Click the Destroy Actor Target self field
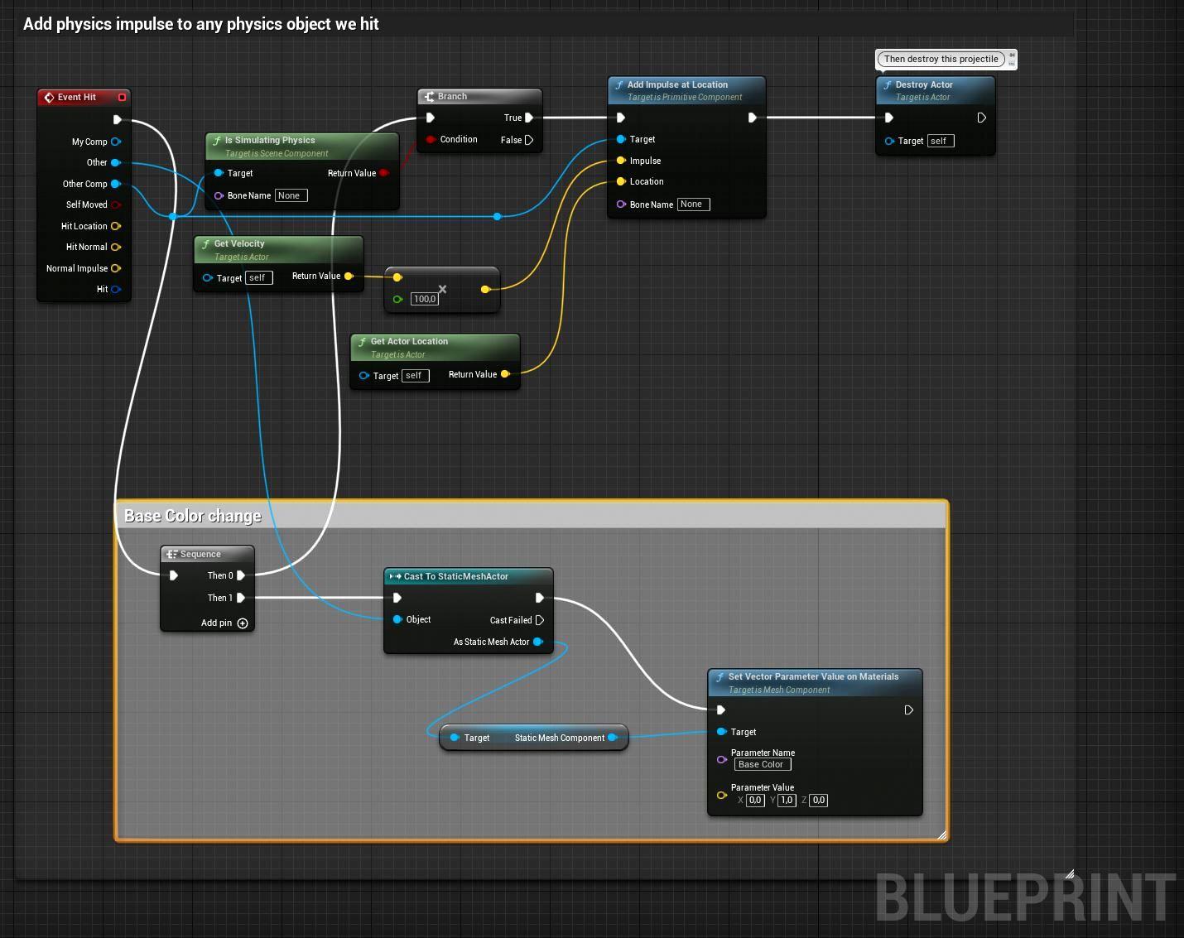1184x938 pixels. coord(940,141)
